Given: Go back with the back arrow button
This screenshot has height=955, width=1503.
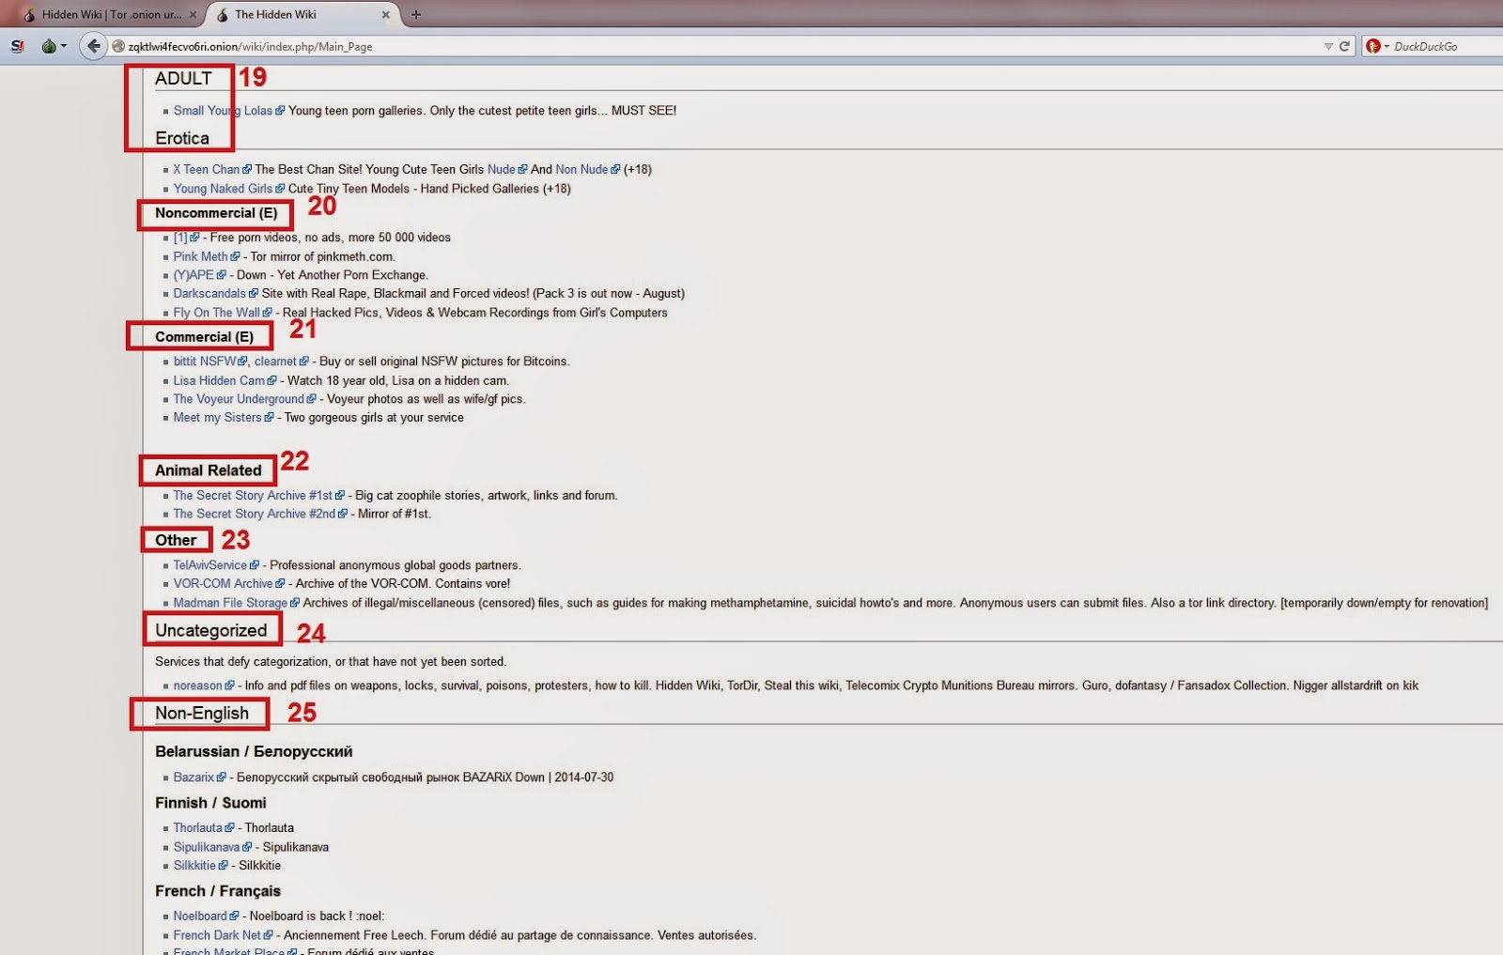Looking at the screenshot, I should (x=93, y=46).
